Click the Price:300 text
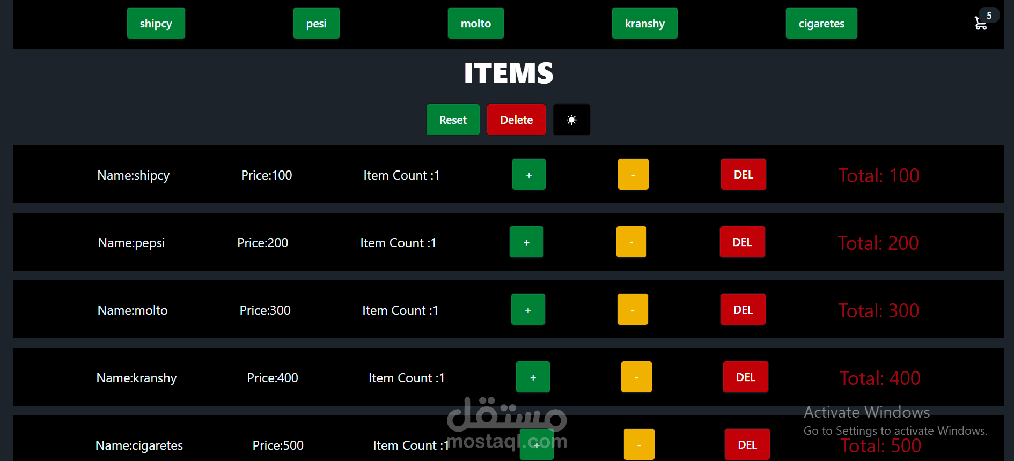 coord(265,310)
